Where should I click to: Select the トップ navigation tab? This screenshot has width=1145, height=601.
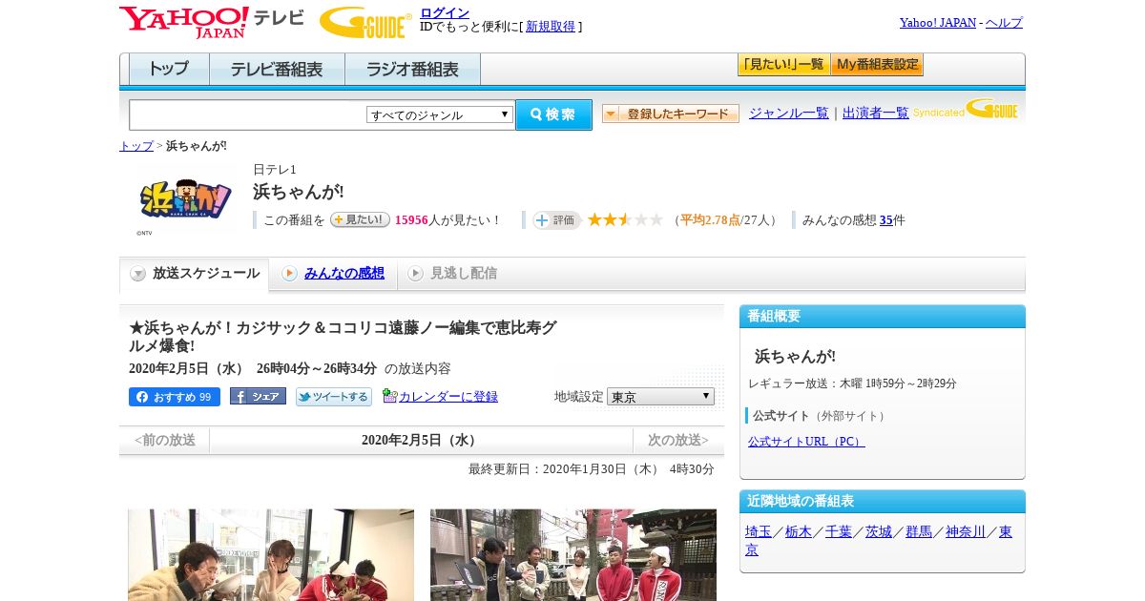169,70
